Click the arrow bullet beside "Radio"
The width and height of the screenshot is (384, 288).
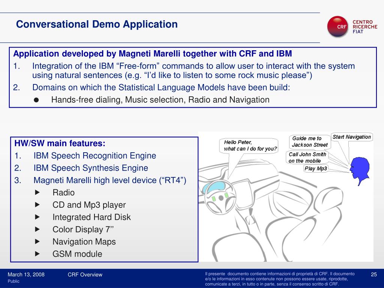(x=37, y=192)
